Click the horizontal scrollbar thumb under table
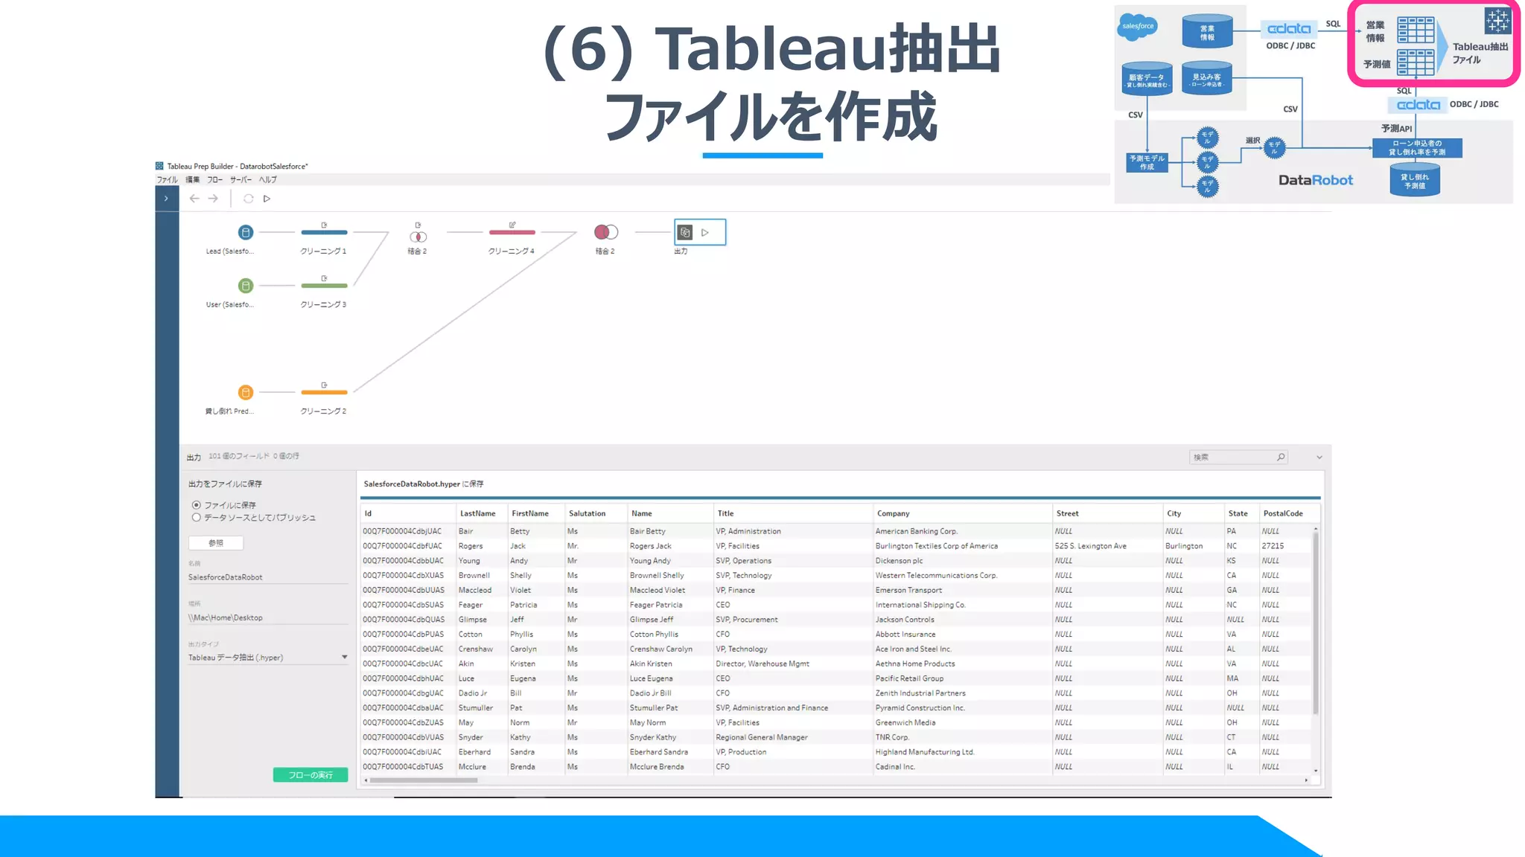 point(424,780)
